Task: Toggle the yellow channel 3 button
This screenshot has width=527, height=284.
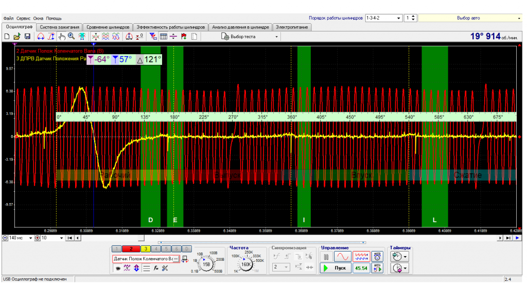Action: click(x=146, y=249)
